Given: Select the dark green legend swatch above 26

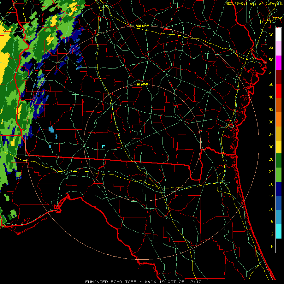Looking at the screenshot, I should [279, 161].
